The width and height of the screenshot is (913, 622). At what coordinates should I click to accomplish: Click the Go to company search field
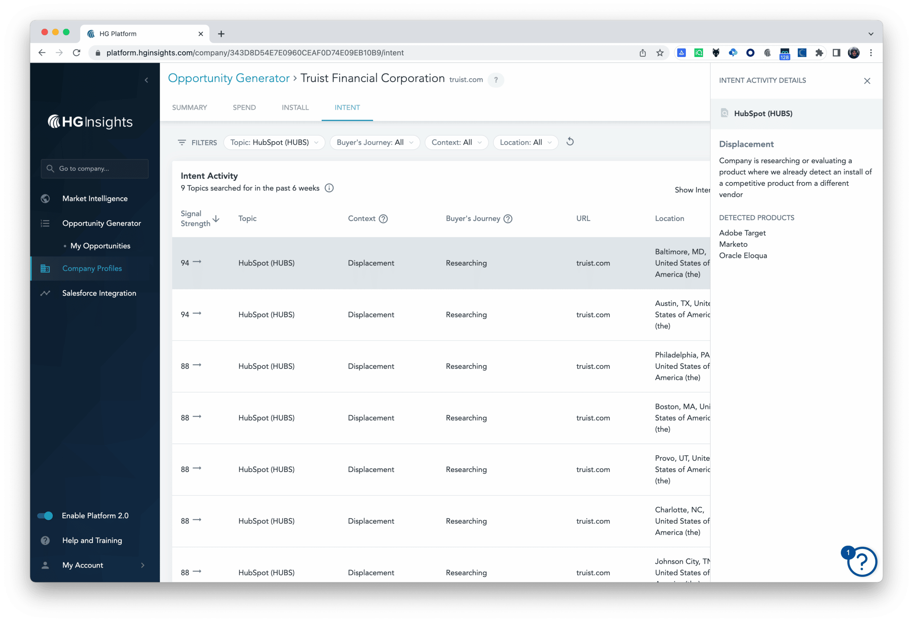94,169
